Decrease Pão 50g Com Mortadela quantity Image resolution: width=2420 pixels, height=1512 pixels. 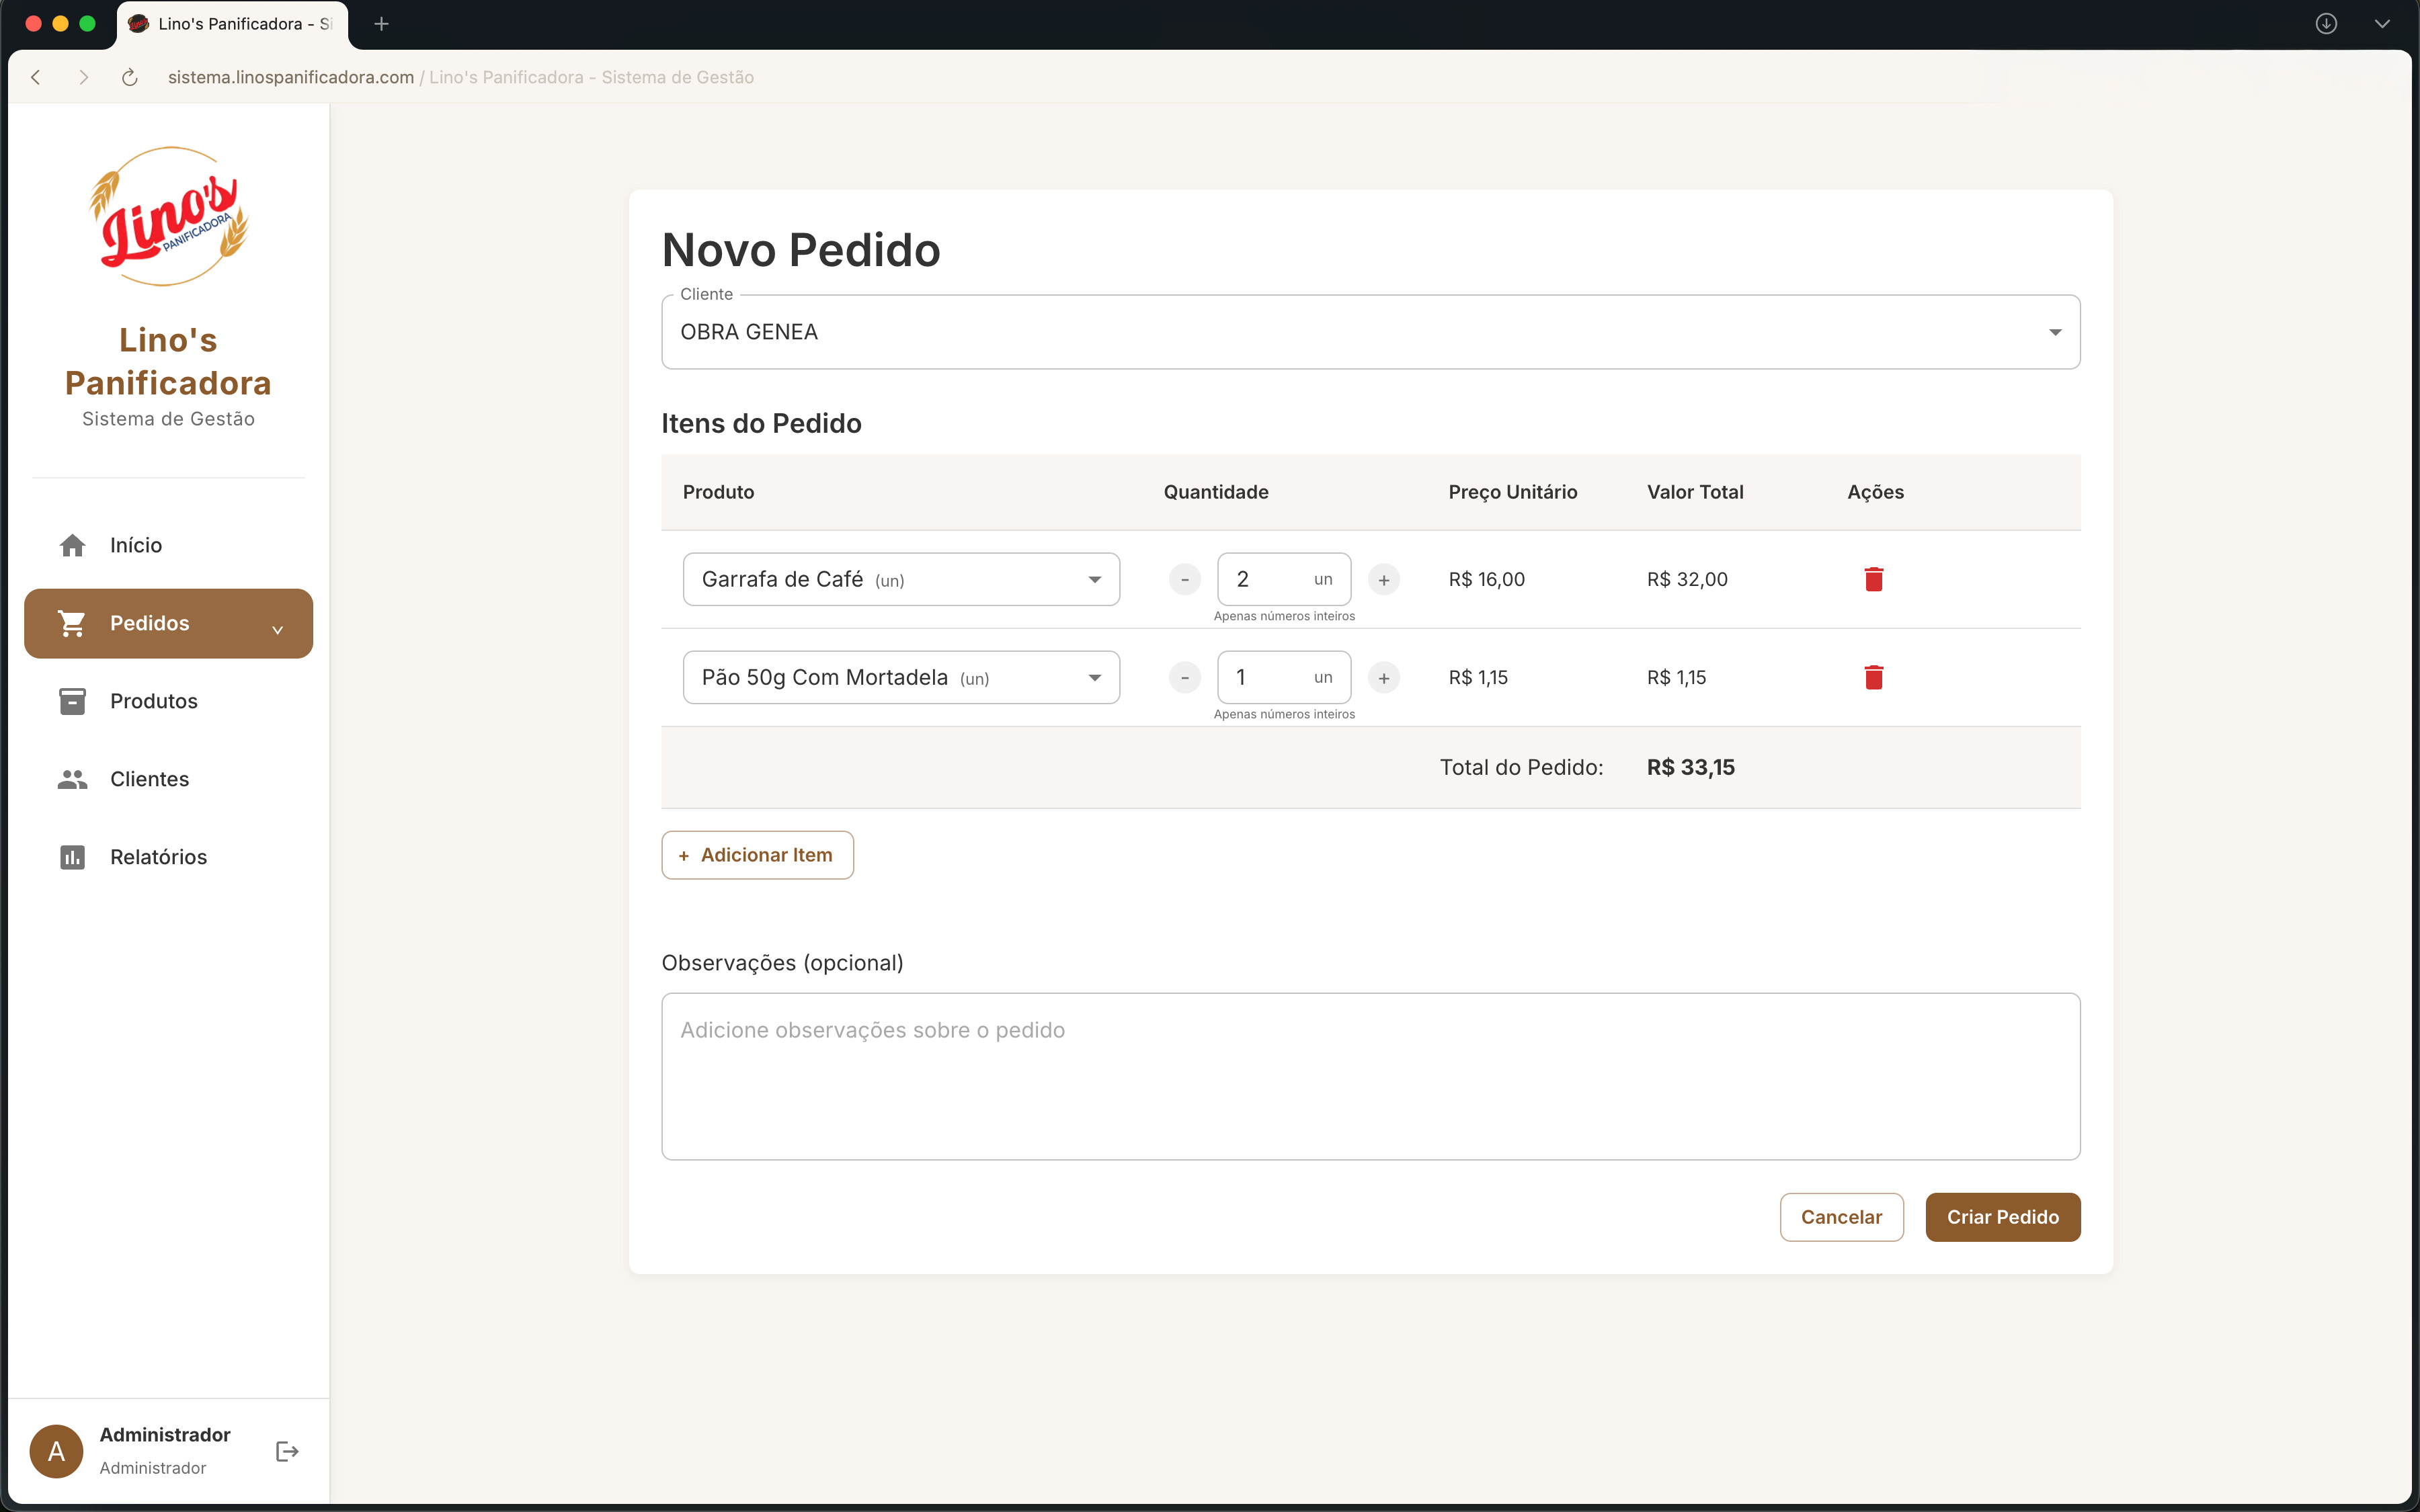point(1185,677)
